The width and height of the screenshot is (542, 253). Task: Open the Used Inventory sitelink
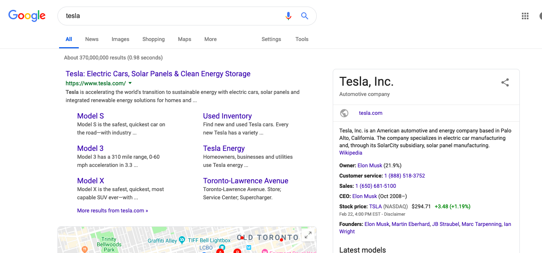tap(227, 116)
